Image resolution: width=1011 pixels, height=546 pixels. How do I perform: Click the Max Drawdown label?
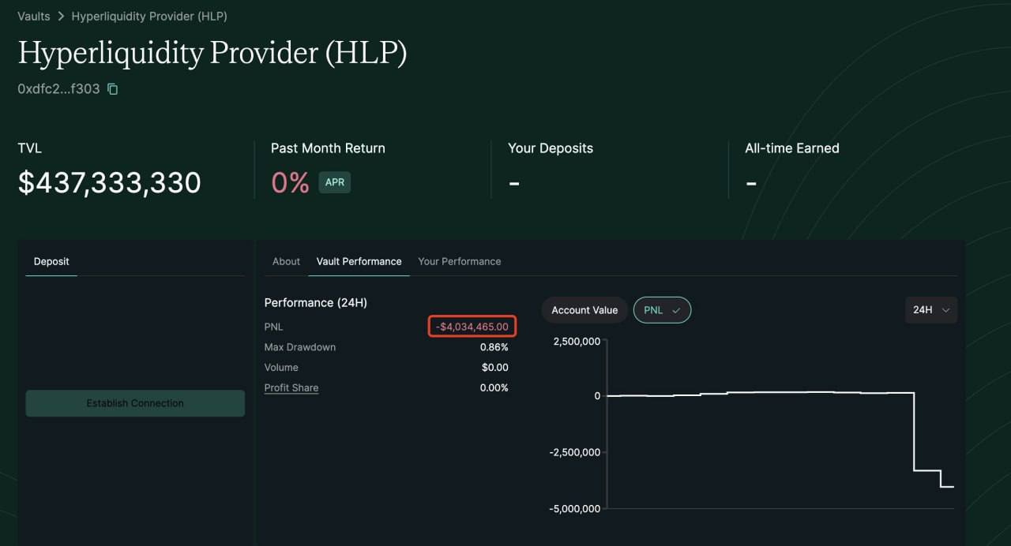(300, 347)
